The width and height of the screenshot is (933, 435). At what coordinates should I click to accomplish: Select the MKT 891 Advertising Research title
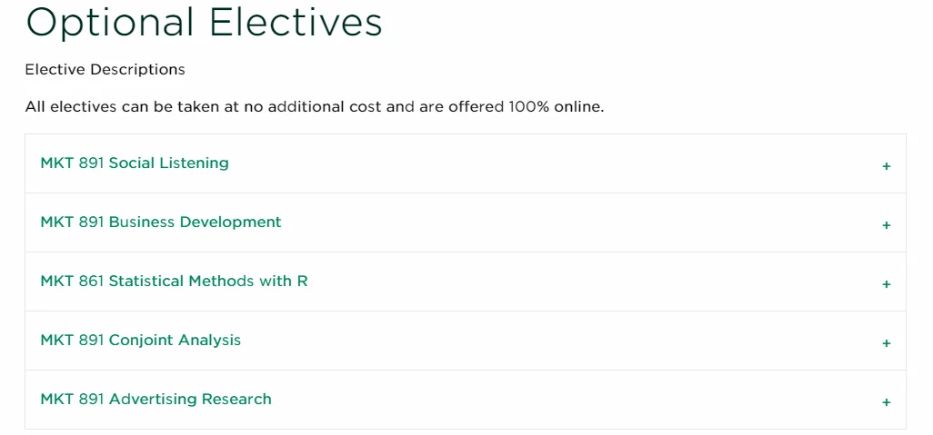(x=155, y=400)
